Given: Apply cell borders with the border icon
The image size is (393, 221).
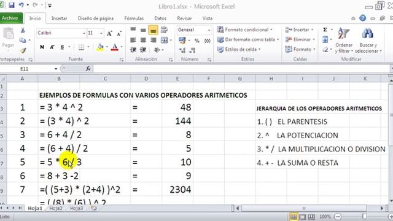Looking at the screenshot, I should pyautogui.click(x=81, y=47).
